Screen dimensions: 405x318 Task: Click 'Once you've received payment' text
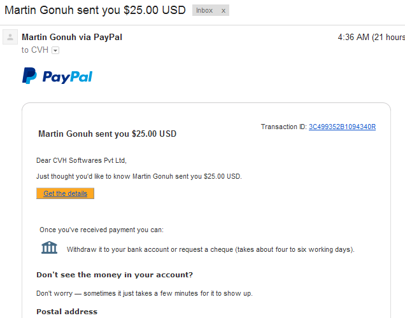101,230
